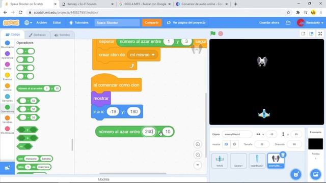This screenshot has width=326, height=183.
Task: Select the Sensores block category
Action: tap(7, 98)
